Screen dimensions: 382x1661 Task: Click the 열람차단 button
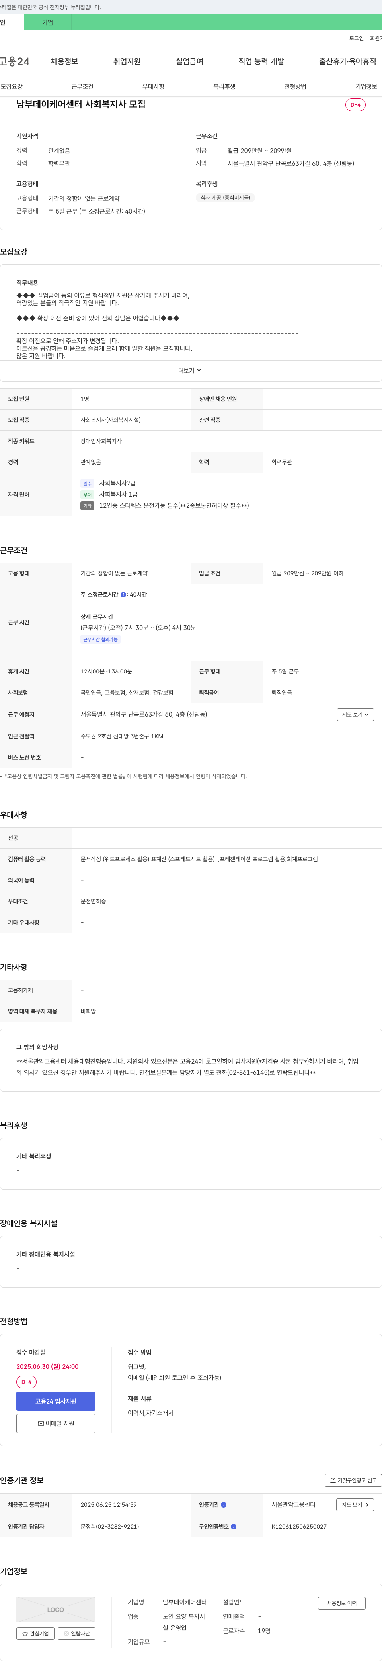[x=77, y=1633]
